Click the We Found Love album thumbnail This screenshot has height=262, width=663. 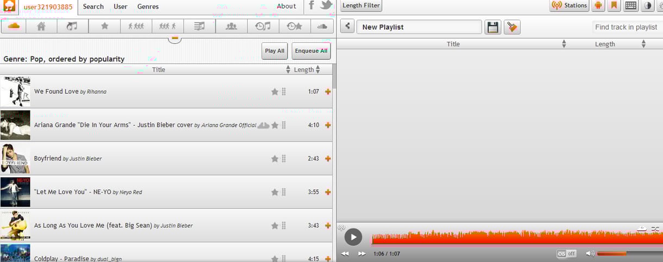coord(15,92)
